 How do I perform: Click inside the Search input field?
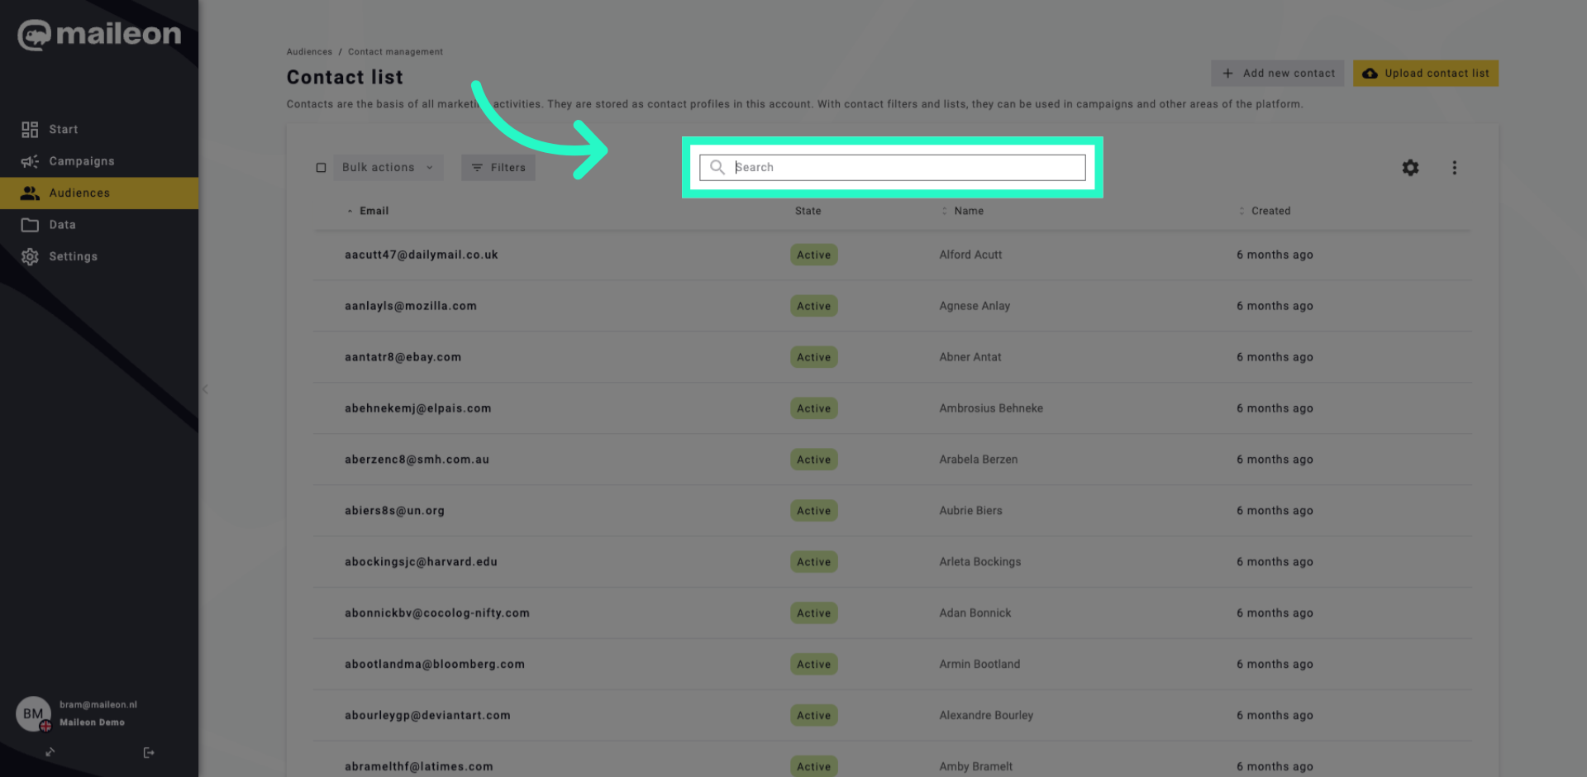tap(893, 167)
